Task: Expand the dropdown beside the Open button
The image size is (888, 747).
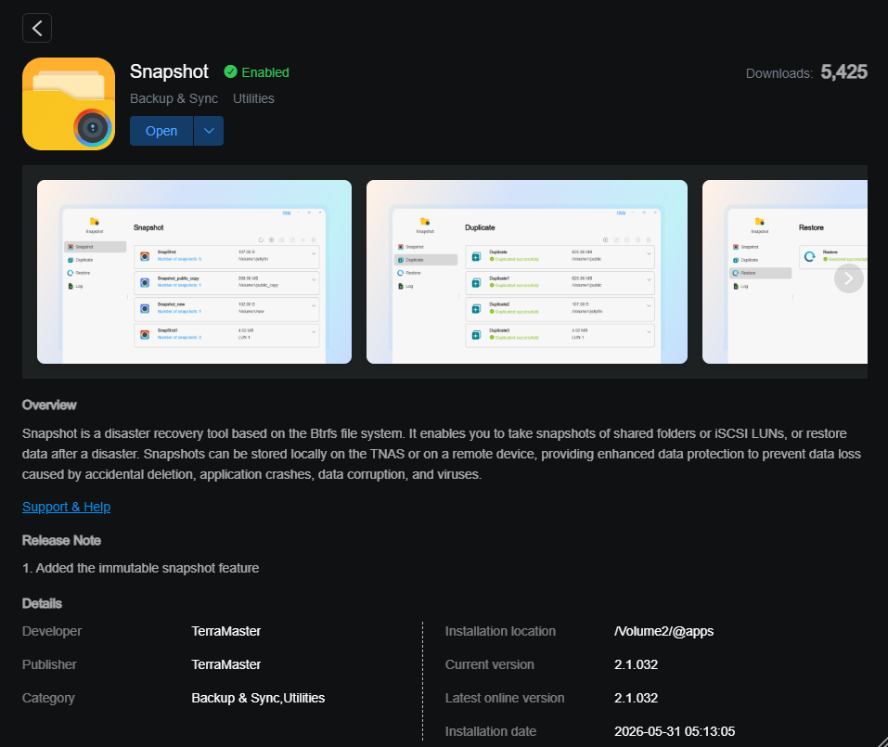Action: pos(209,131)
